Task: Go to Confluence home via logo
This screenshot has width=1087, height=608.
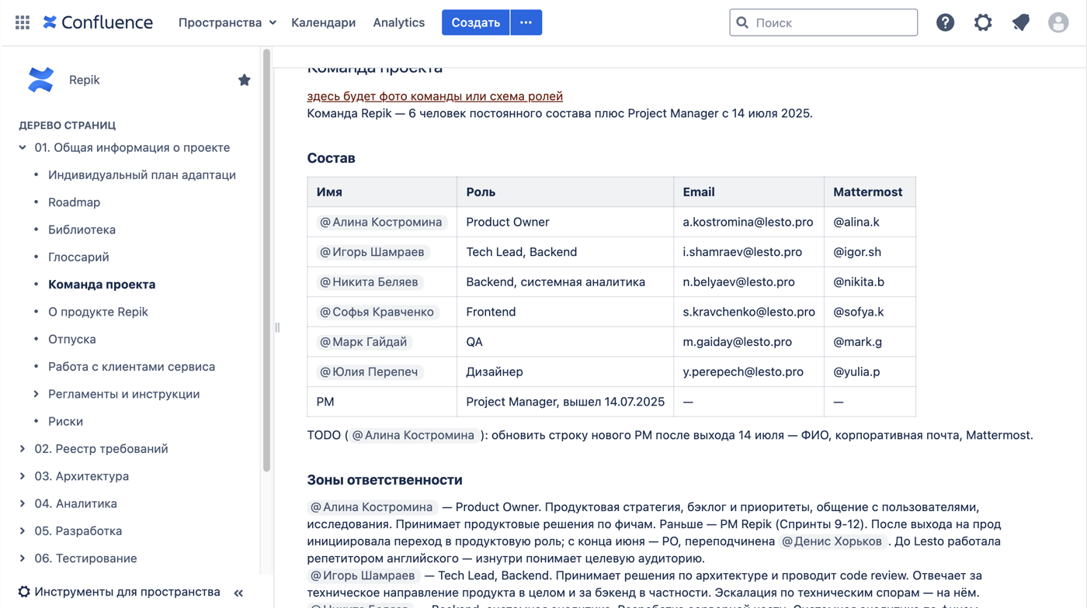Action: (98, 22)
